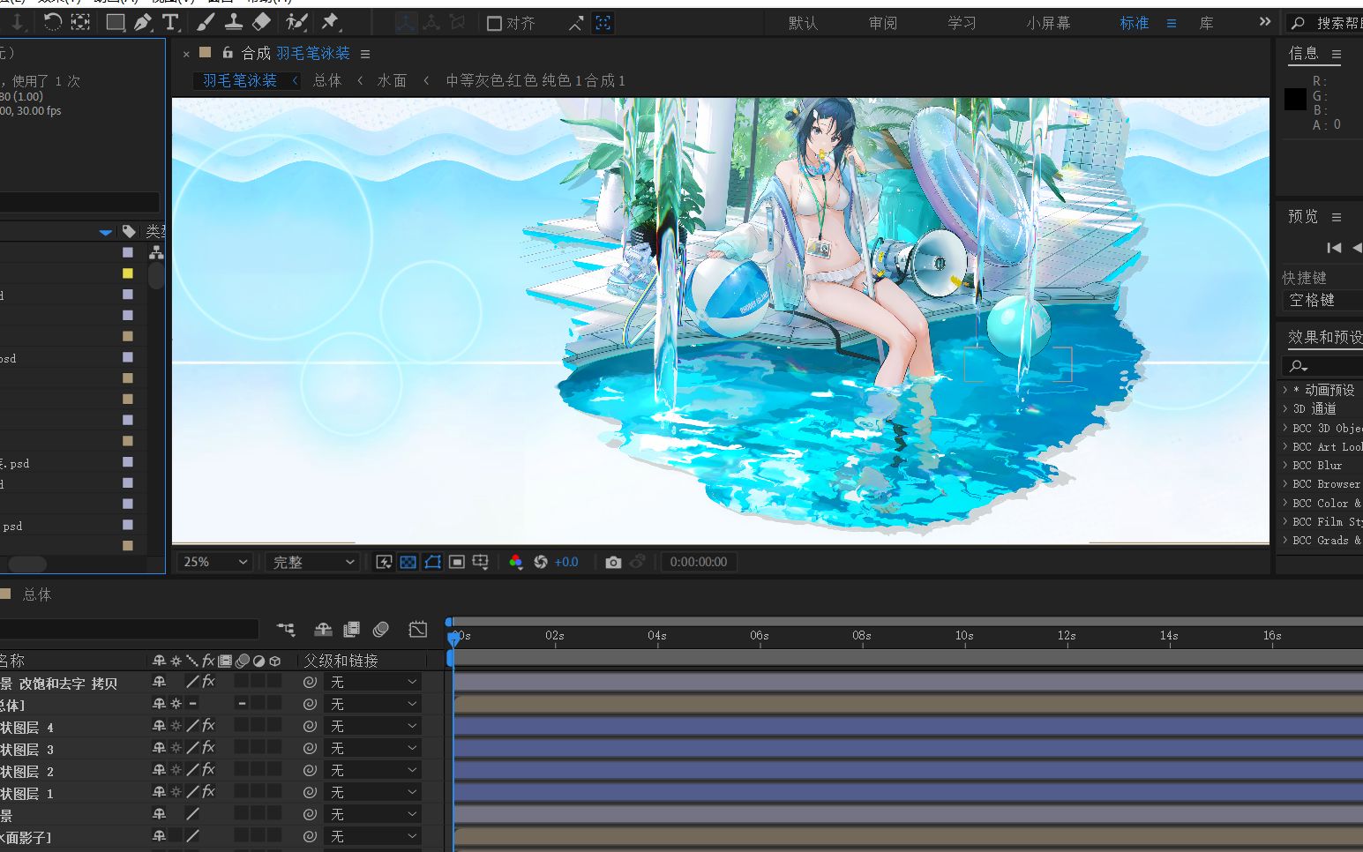The image size is (1363, 852).
Task: Open the Graph Editor
Action: click(418, 629)
